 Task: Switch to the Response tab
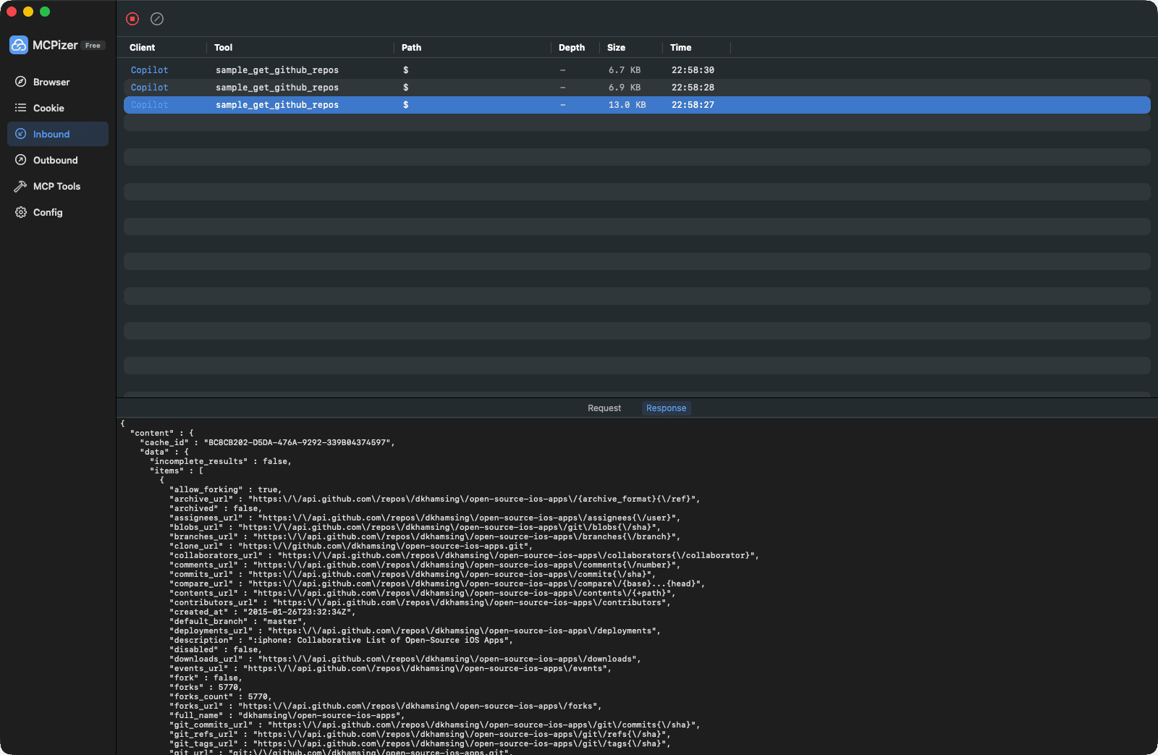click(666, 408)
